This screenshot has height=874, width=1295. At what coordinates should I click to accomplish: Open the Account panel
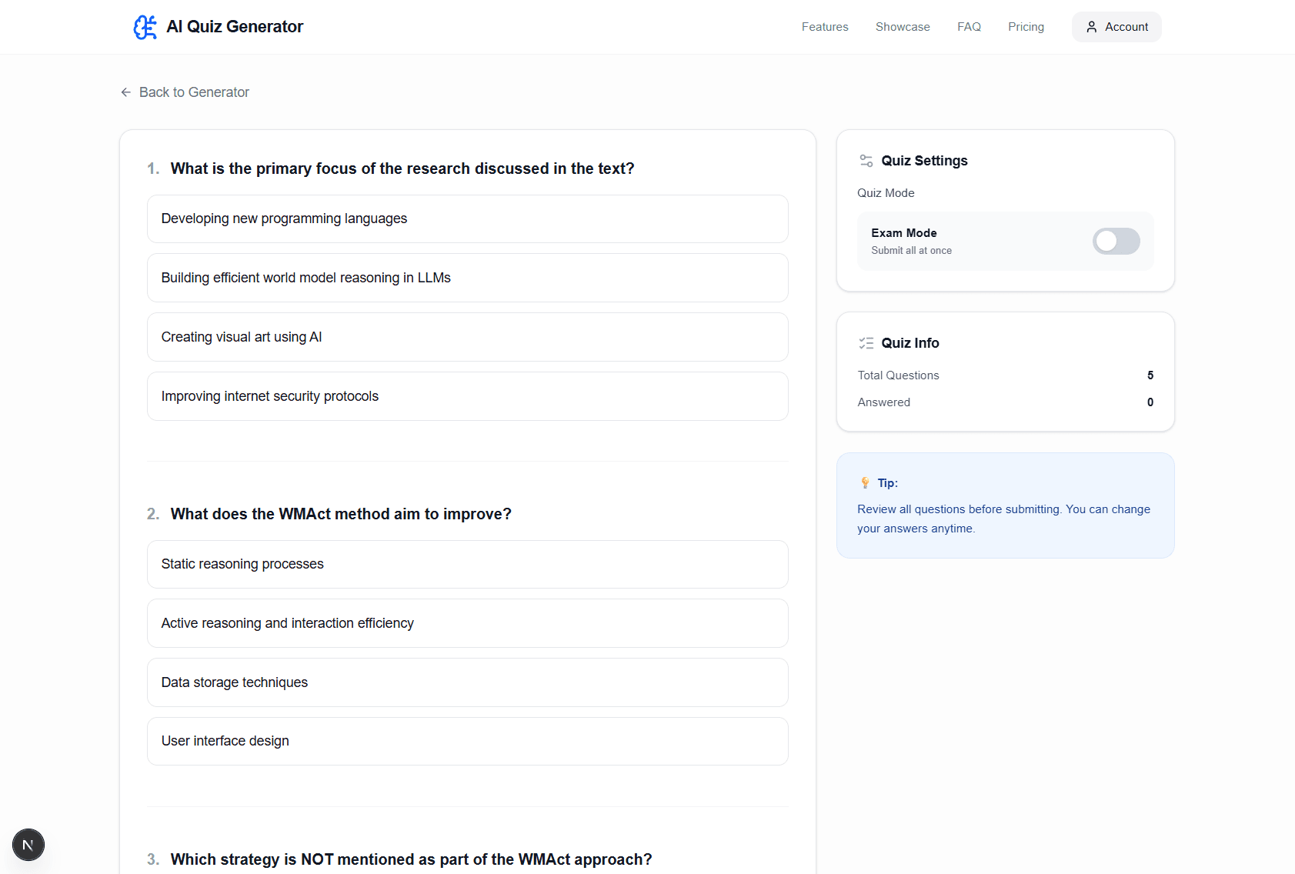(x=1116, y=26)
